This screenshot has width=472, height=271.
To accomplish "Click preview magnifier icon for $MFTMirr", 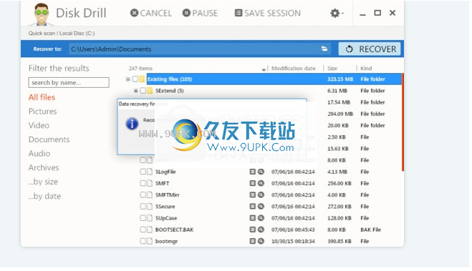I will pos(261,194).
